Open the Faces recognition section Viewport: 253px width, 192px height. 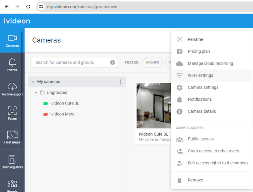[x=12, y=113]
